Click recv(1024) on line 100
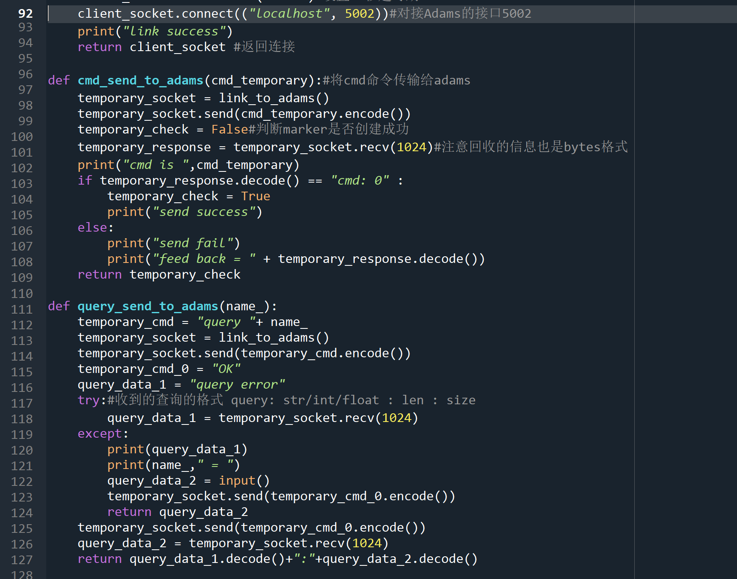 coord(396,147)
